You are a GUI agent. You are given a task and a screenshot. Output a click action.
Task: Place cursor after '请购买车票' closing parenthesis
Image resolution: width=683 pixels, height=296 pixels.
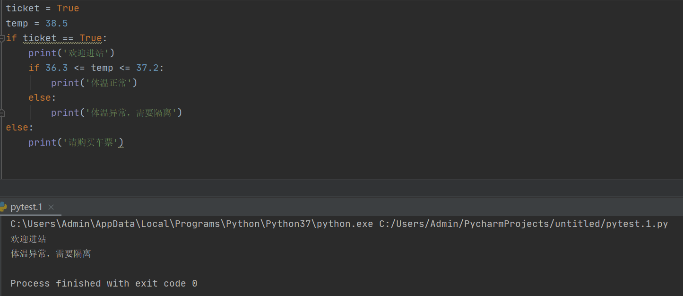(x=124, y=142)
